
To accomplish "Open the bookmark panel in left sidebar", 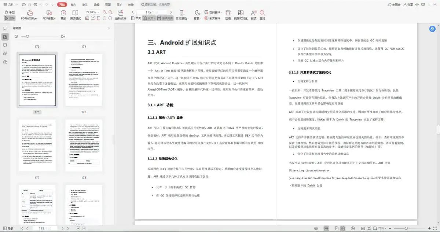I will point(5,29).
